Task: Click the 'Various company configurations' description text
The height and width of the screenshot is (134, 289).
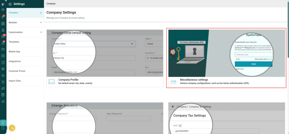Action: point(214,83)
